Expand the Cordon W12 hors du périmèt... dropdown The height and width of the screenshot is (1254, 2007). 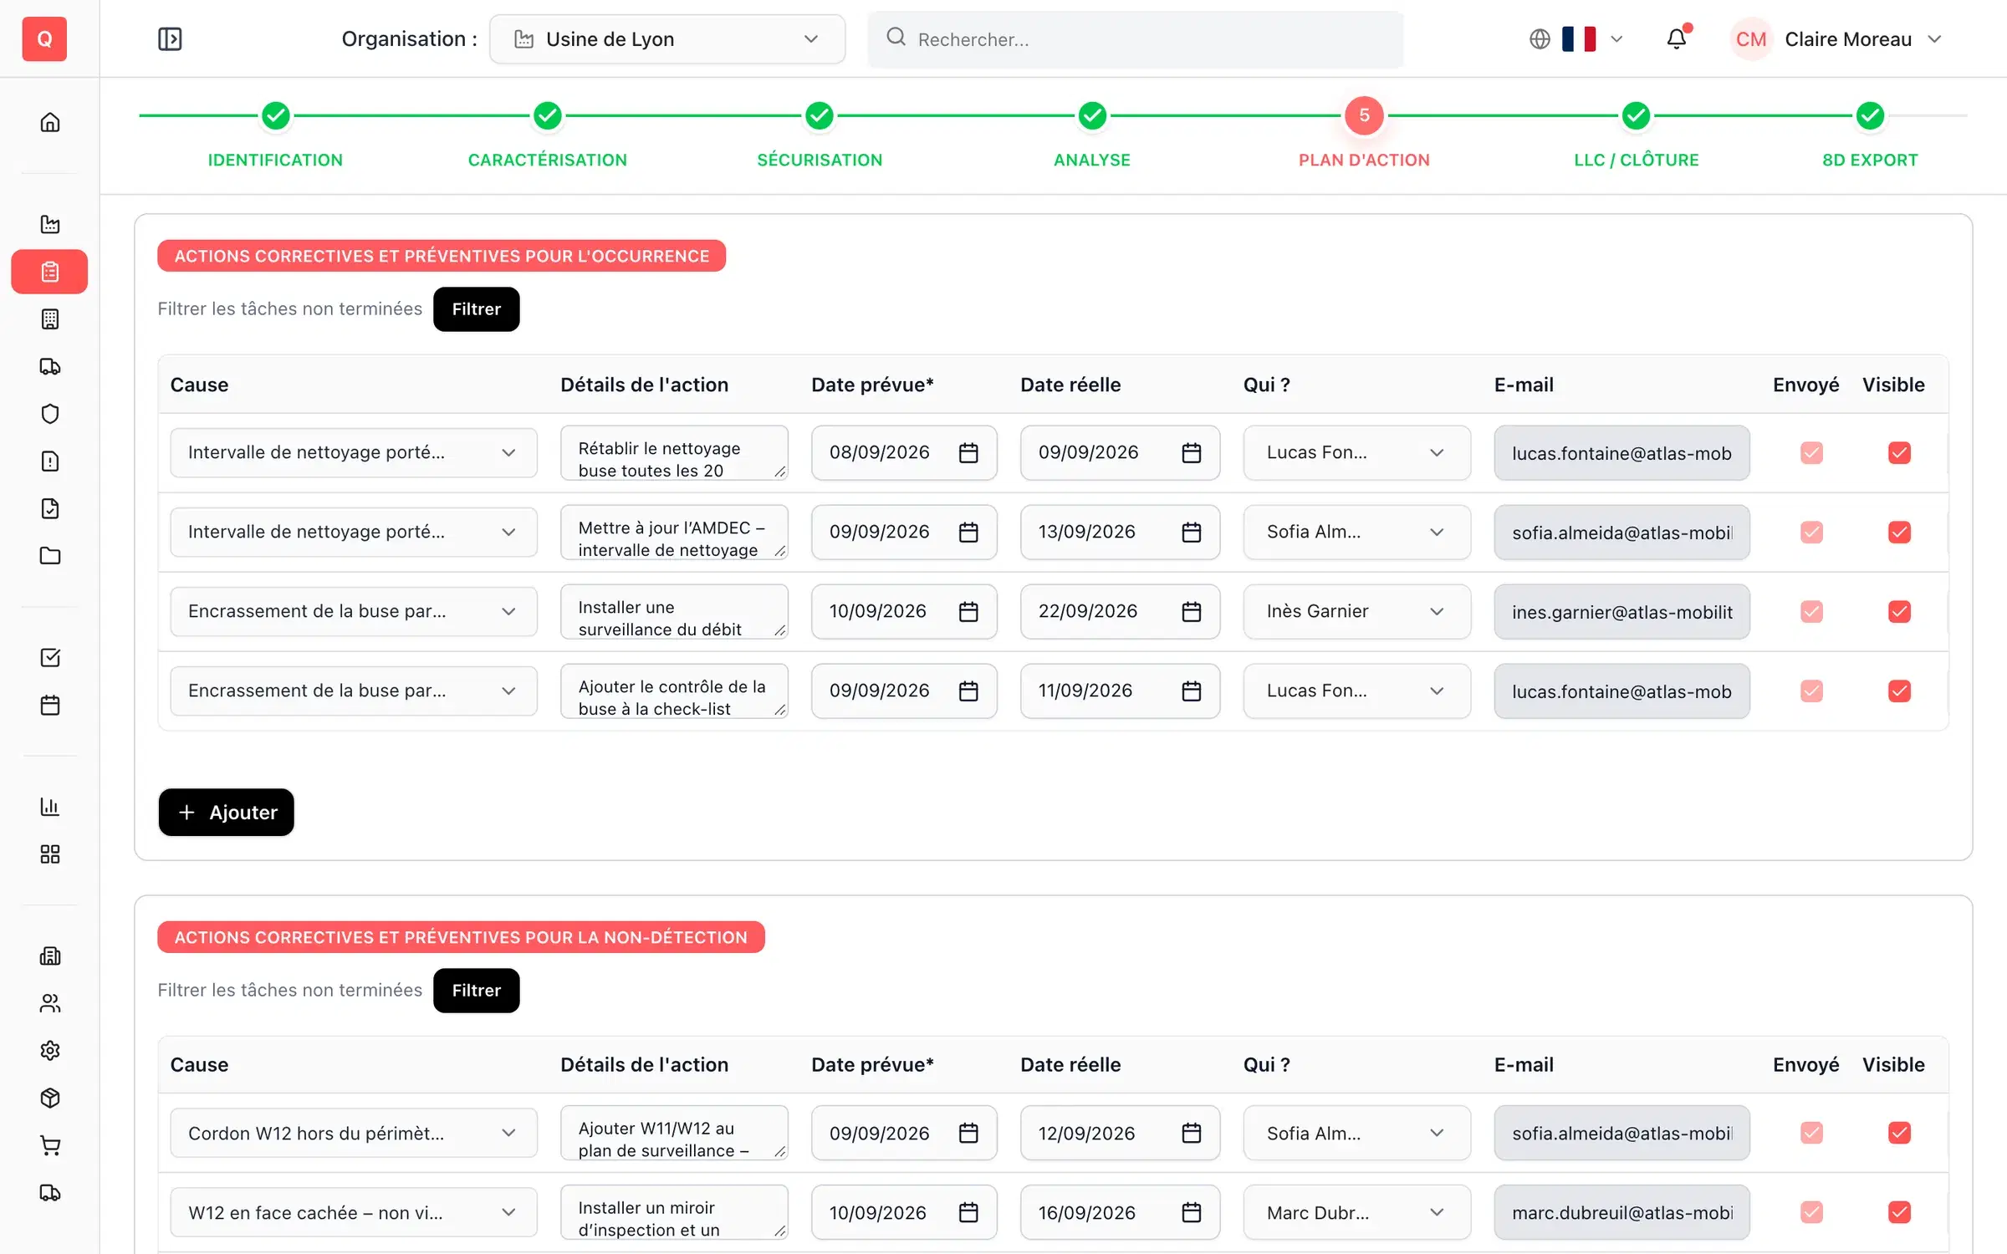353,1133
